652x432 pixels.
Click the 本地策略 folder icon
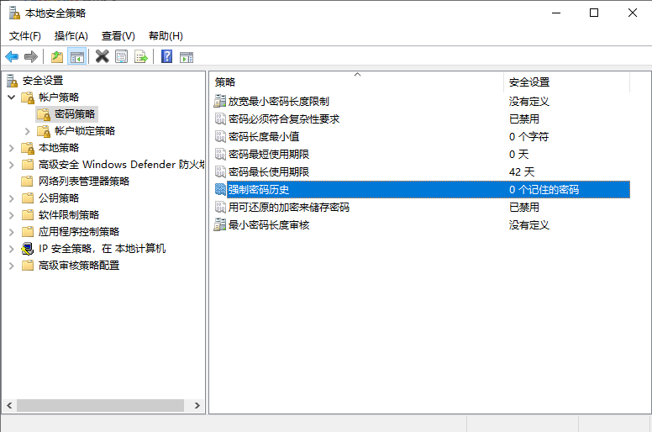tap(28, 148)
